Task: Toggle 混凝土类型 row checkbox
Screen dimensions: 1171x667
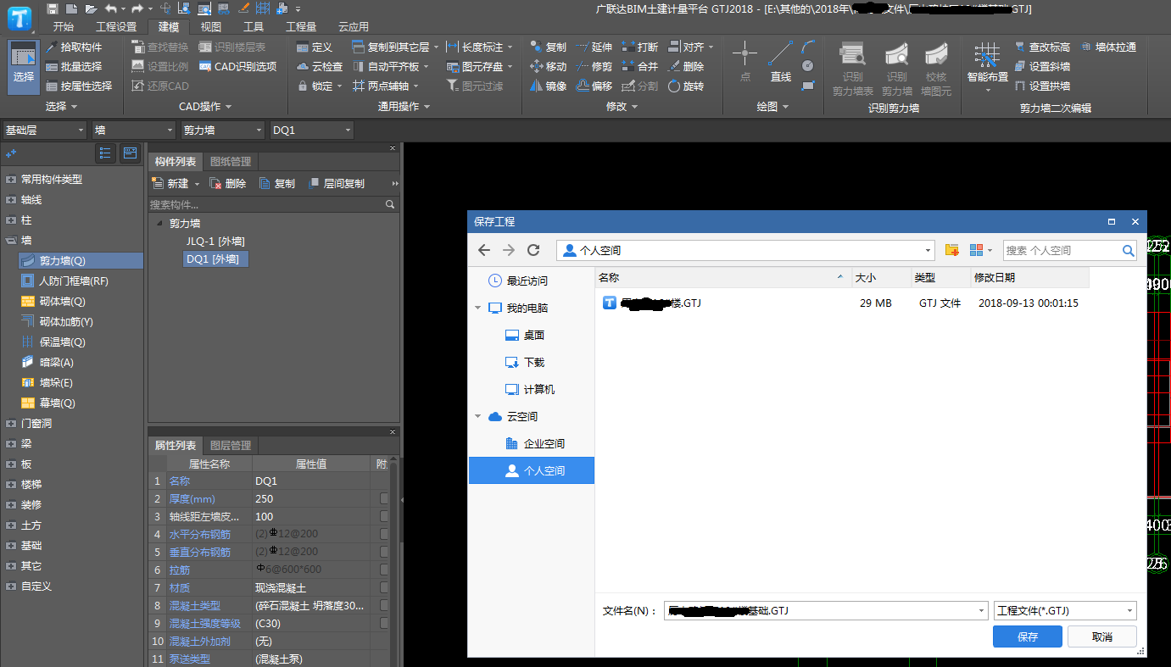Action: coord(384,605)
